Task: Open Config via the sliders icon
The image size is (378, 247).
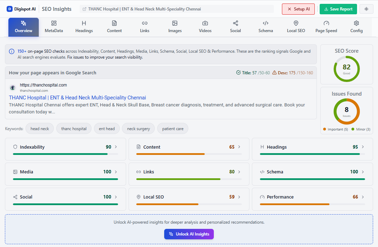Action: (x=356, y=23)
